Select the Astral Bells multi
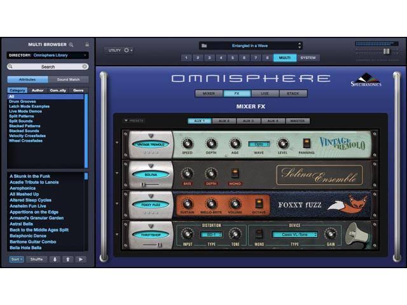Viewport: 407px width, 305px height. tap(21, 224)
